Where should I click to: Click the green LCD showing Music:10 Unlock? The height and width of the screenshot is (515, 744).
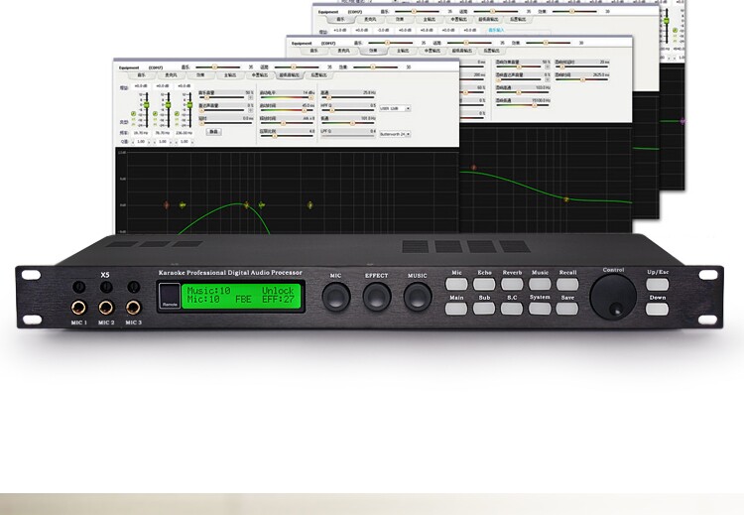(241, 296)
